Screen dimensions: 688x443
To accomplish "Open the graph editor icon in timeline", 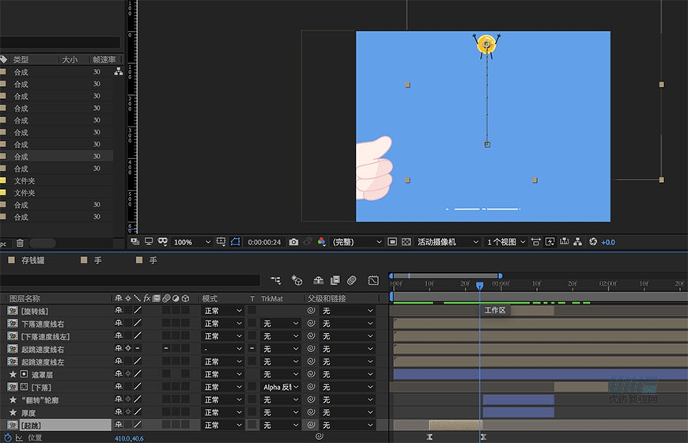I will coord(373,280).
